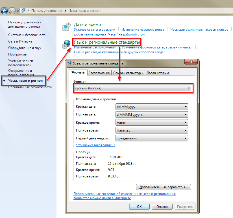233x218 pixels.
Task: Open Специальные возможности in sidebar
Action: (x=30, y=87)
